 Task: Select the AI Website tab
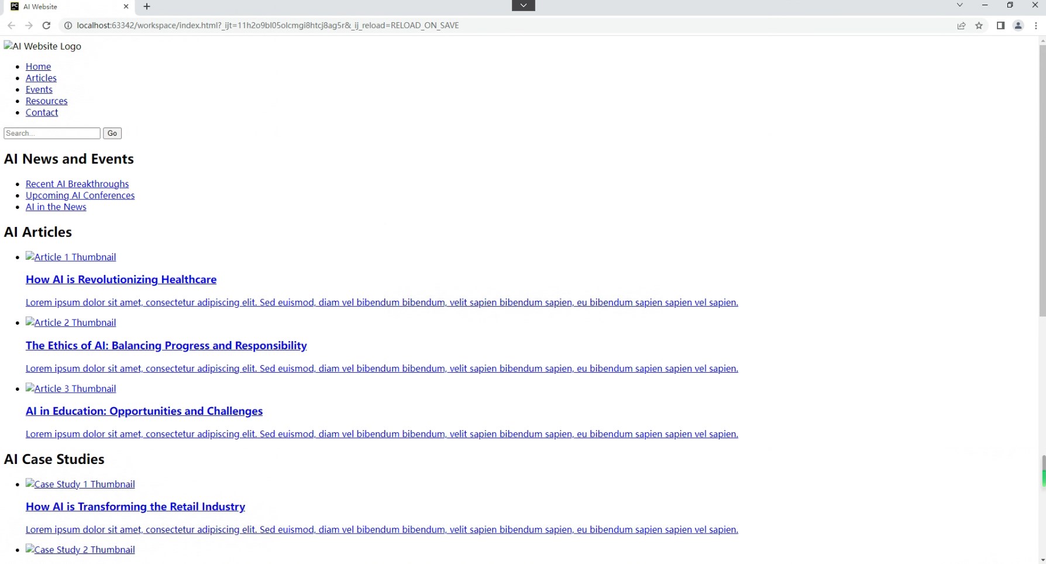pyautogui.click(x=68, y=6)
